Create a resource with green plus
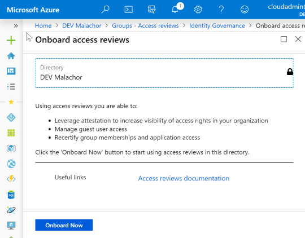Image resolution: width=305 pixels, height=238 pixels. [x=11, y=40]
